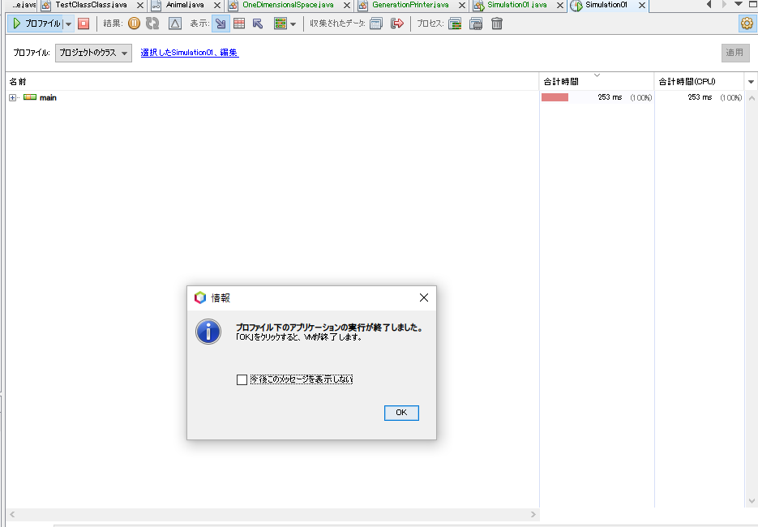This screenshot has width=758, height=527.
Task: Toggle the reverse calls view icon
Action: (x=258, y=24)
